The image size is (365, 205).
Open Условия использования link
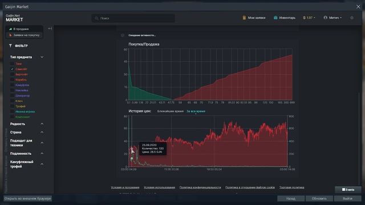coord(159,187)
